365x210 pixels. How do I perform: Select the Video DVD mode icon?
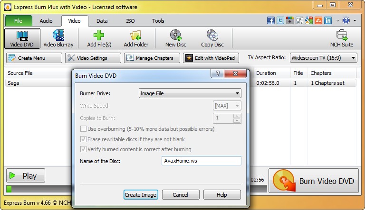[x=22, y=38]
